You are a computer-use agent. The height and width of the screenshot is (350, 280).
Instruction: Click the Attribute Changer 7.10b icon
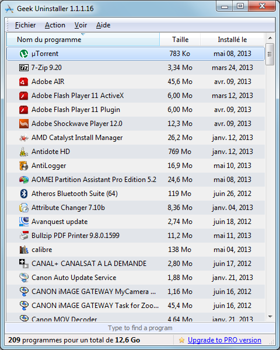pyautogui.click(x=24, y=208)
